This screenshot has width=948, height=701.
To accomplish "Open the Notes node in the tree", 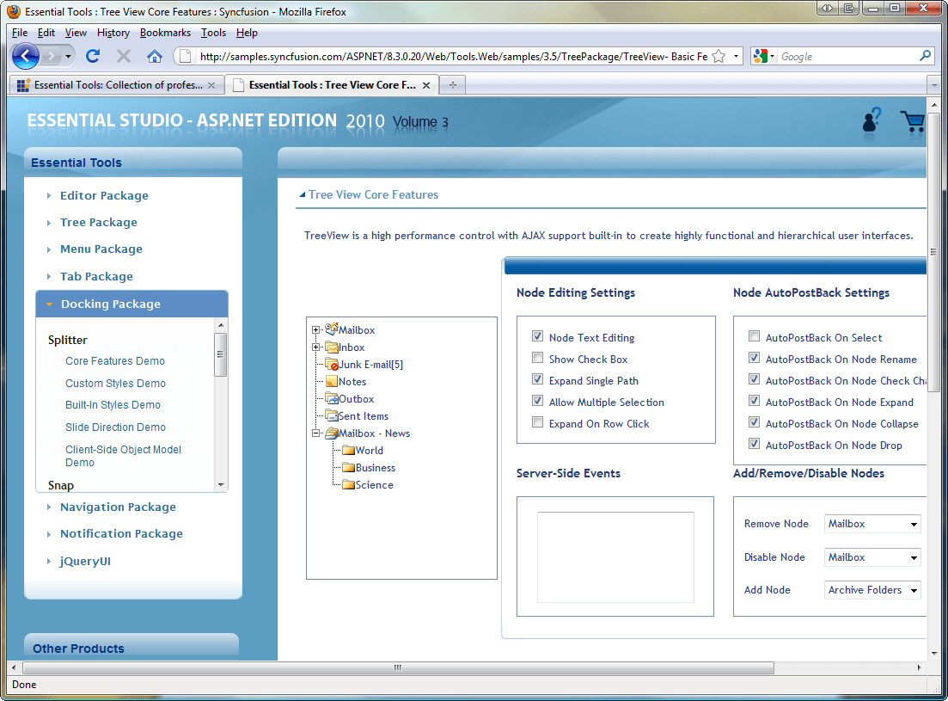I will pos(331,381).
